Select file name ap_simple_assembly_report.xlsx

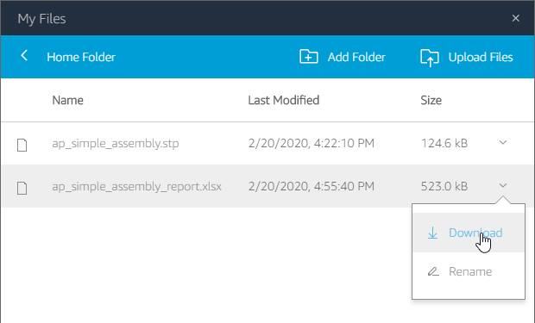[x=136, y=186]
